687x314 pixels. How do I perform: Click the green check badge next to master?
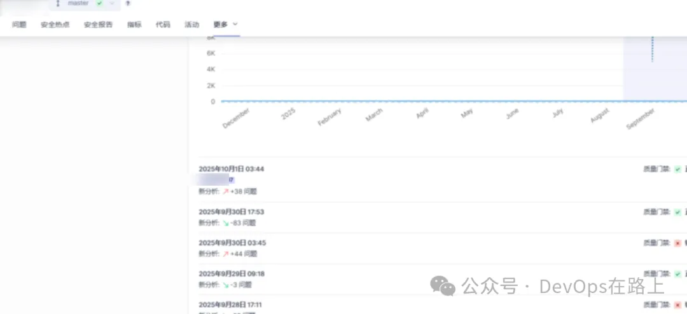pos(99,4)
